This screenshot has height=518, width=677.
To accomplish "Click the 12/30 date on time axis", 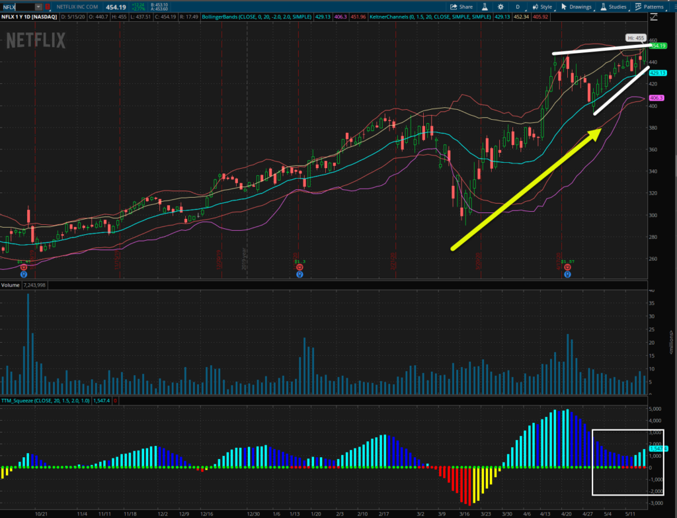I will tap(253, 514).
